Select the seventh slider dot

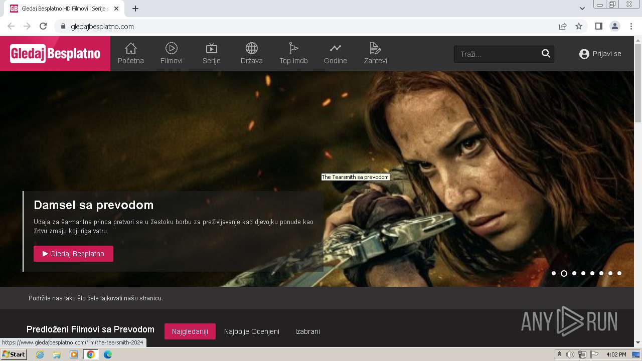610,273
